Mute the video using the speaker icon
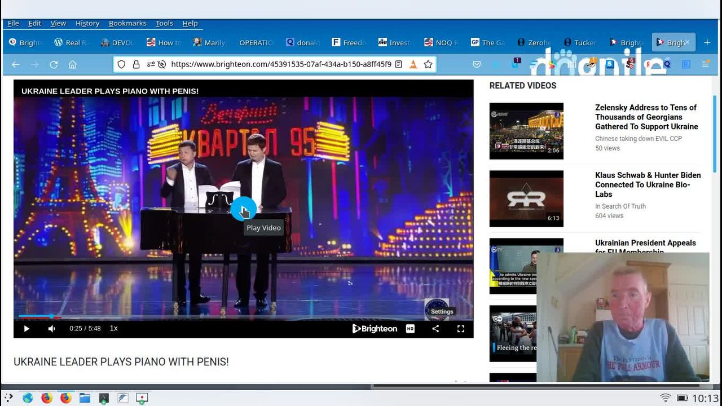 coord(52,329)
